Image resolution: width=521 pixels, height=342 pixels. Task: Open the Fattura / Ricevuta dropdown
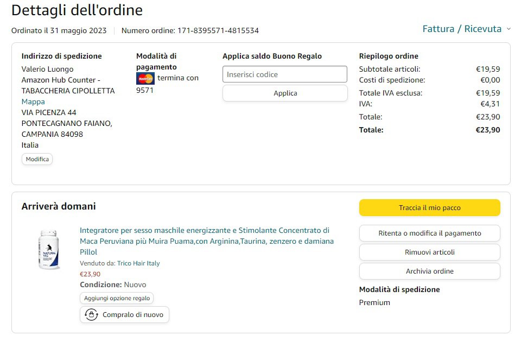[462, 29]
